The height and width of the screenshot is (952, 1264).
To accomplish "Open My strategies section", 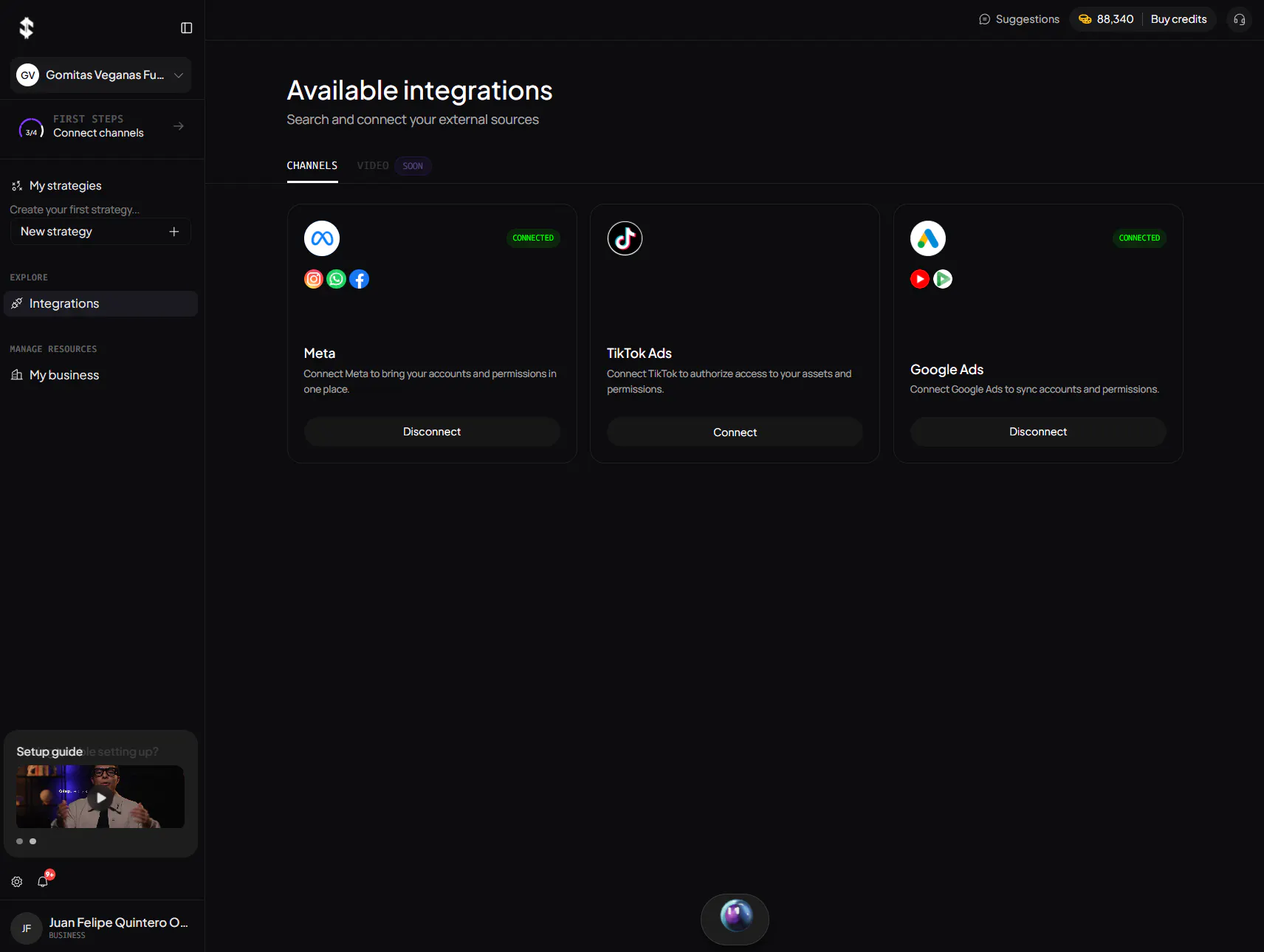I will click(x=66, y=186).
